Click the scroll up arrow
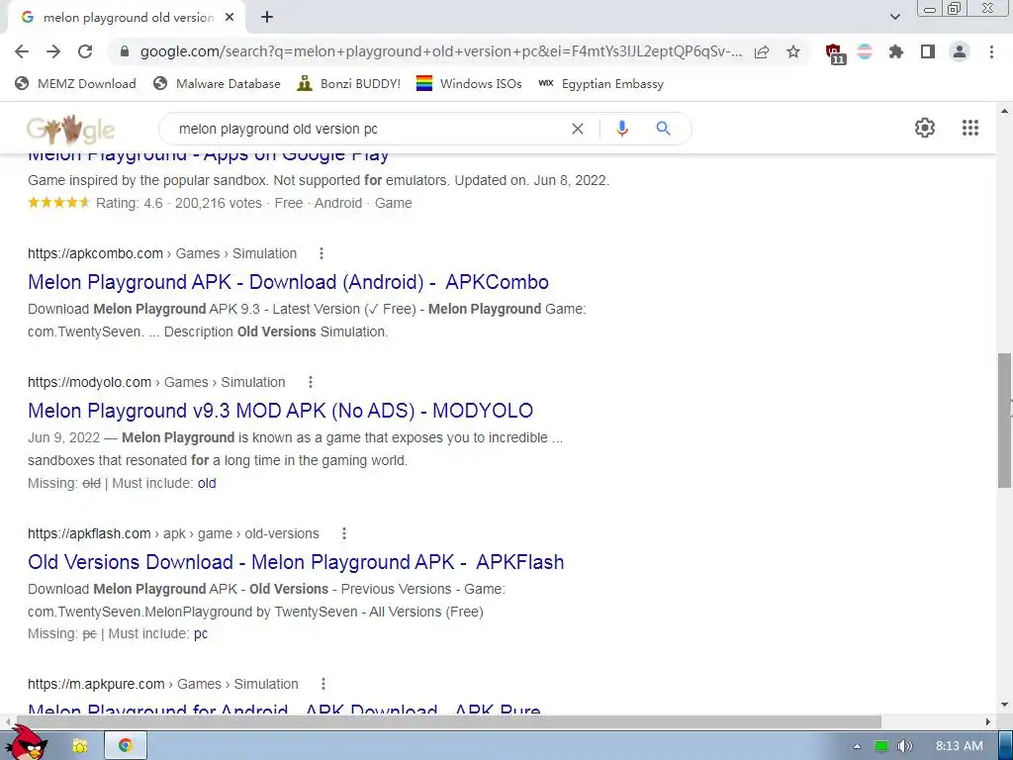Image resolution: width=1013 pixels, height=760 pixels. point(1004,111)
